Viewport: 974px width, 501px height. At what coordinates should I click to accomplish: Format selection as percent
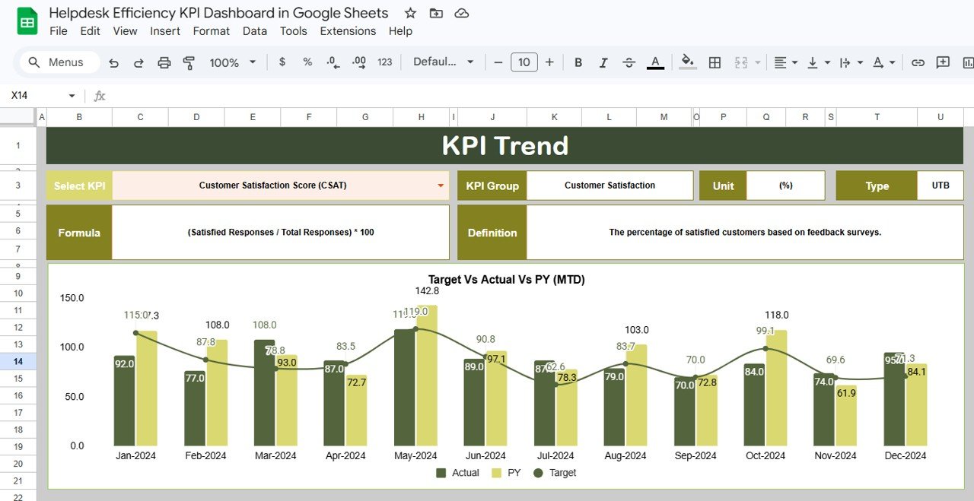pyautogui.click(x=307, y=62)
